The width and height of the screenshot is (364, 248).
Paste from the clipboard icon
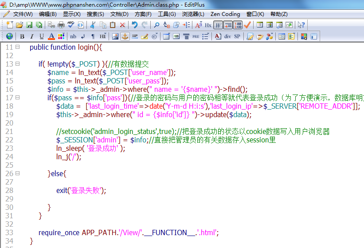pyautogui.click(x=113, y=25)
